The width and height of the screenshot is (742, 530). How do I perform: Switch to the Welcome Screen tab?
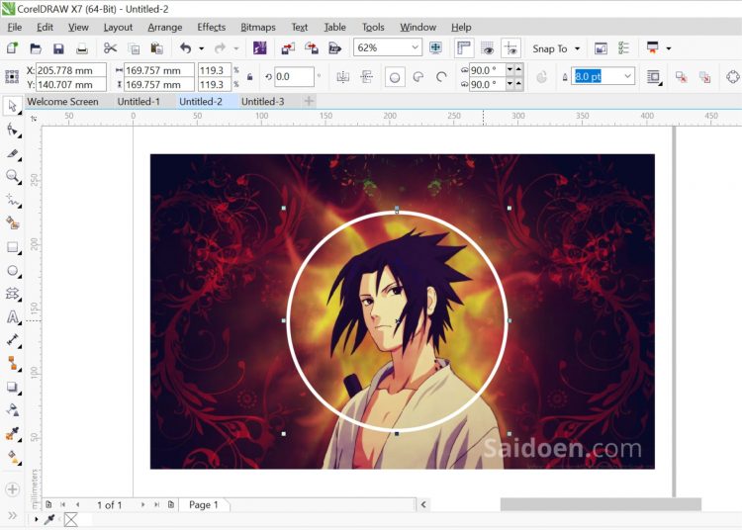[x=62, y=101]
